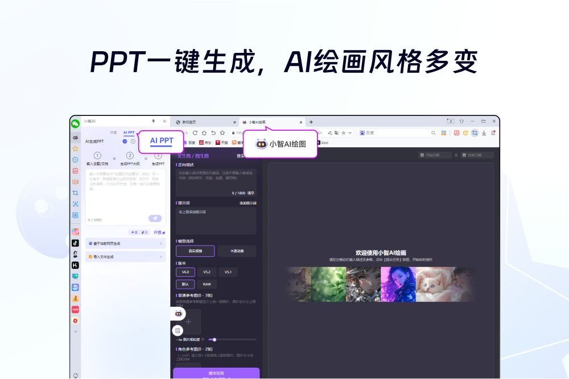Viewport: 569px width, 379px height.
Task: Click the floating robot assistant bubble
Action: coord(178,314)
